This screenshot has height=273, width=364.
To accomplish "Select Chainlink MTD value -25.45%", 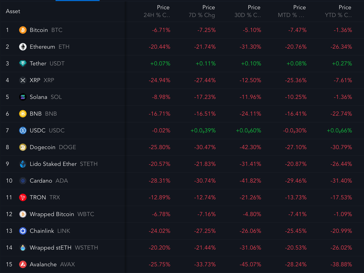I will (x=296, y=231).
